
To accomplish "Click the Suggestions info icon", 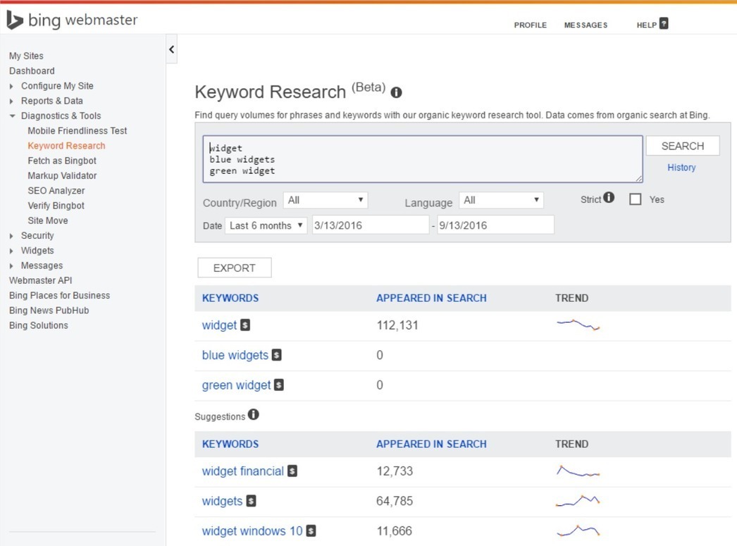I will point(252,416).
